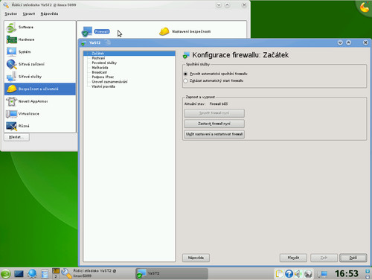Click the virtual desktop pager in the panel

tap(56, 273)
